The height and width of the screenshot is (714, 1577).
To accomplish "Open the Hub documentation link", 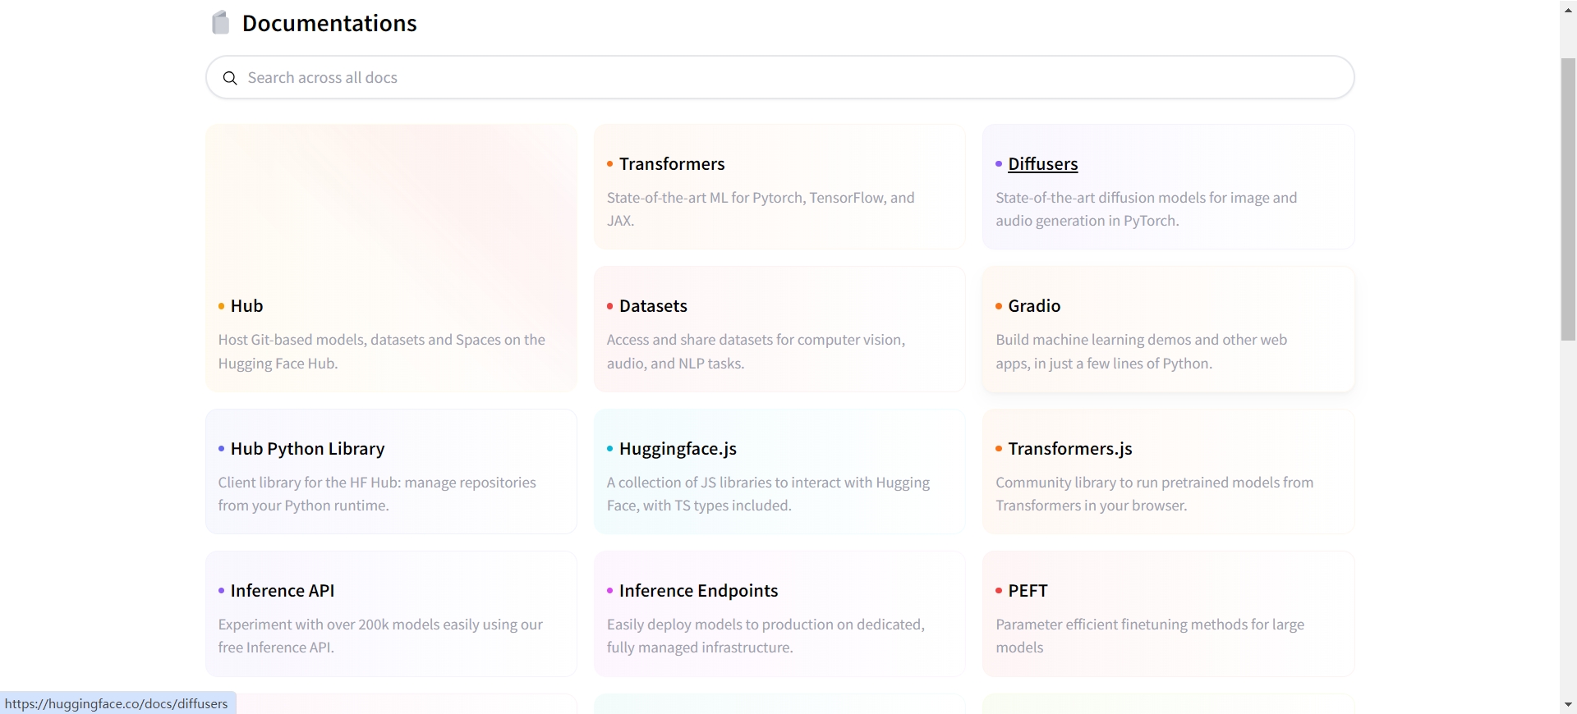I will 246,306.
